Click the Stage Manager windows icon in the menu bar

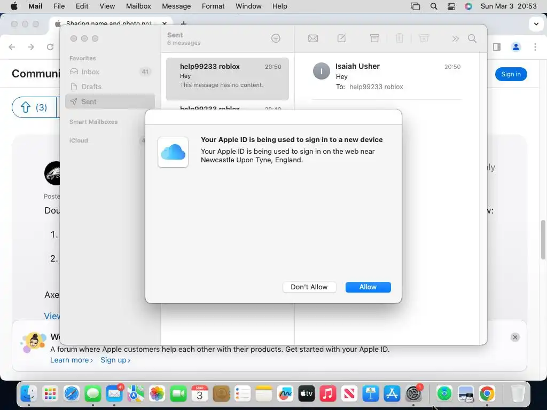point(415,6)
